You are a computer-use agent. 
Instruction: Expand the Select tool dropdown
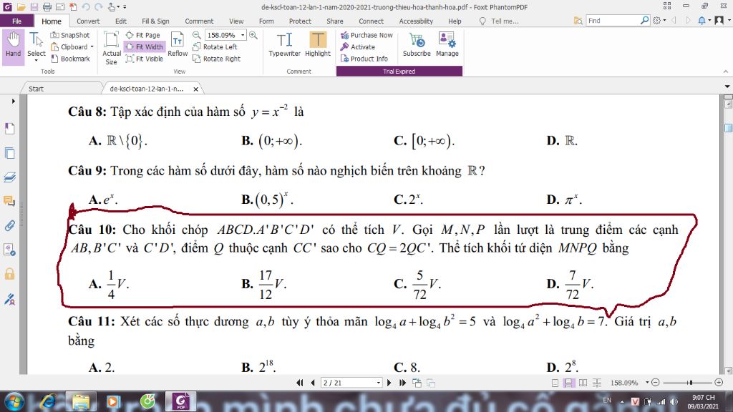[36, 60]
